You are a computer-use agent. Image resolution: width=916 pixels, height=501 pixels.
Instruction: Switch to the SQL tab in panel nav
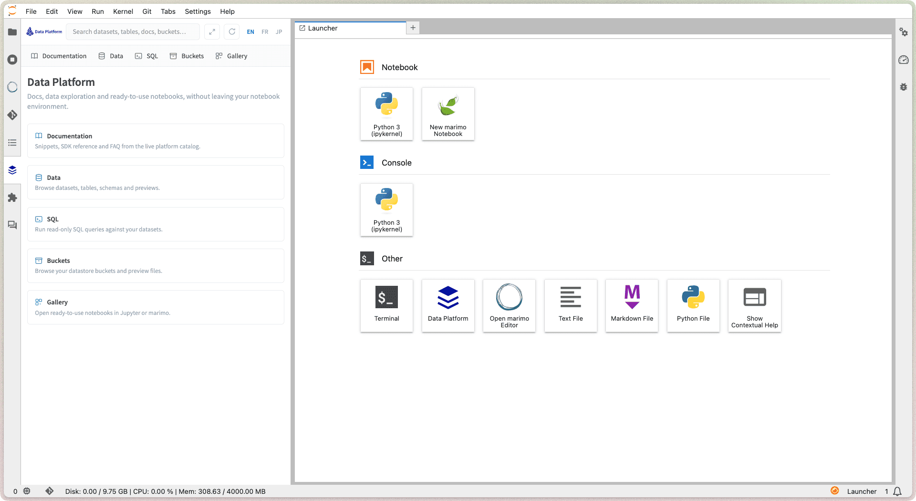pos(146,56)
